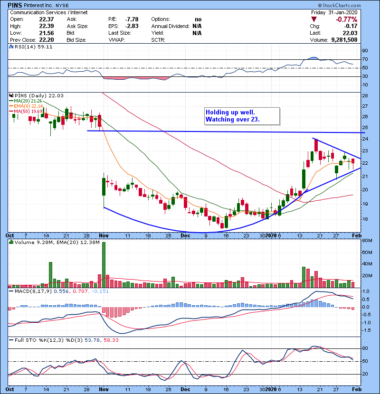This screenshot has width=380, height=394.
Task: Click the PINS (Daily) 22.03 chart label
Action: 39,96
